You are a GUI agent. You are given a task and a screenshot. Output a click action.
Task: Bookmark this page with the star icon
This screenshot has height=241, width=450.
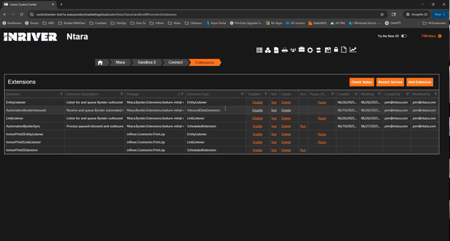coord(382,14)
